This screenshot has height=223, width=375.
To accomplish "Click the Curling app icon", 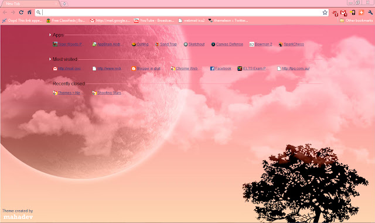I will (x=134, y=44).
